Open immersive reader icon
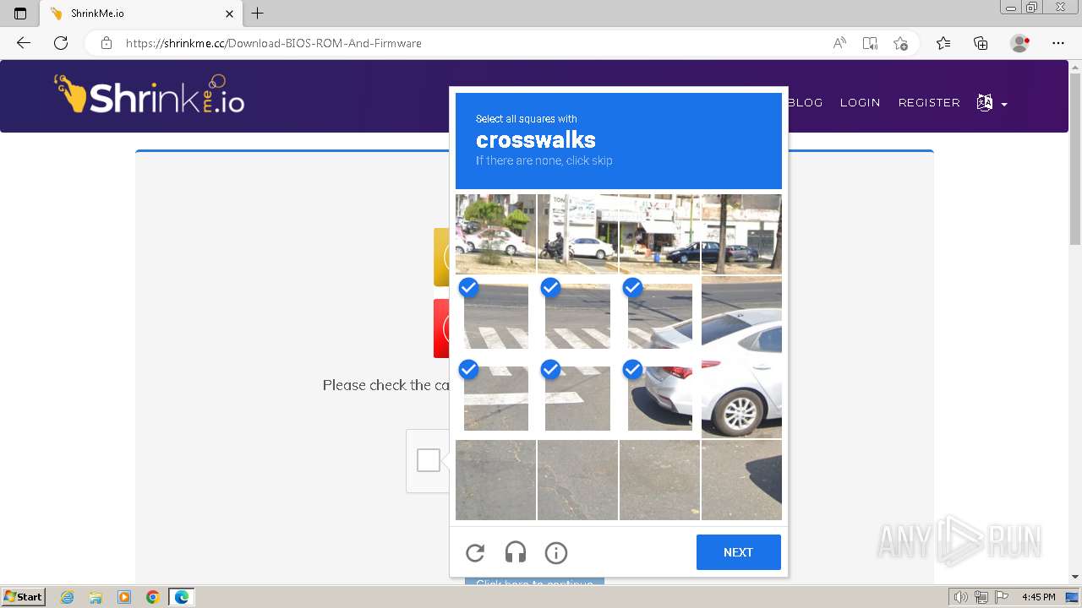 870,43
